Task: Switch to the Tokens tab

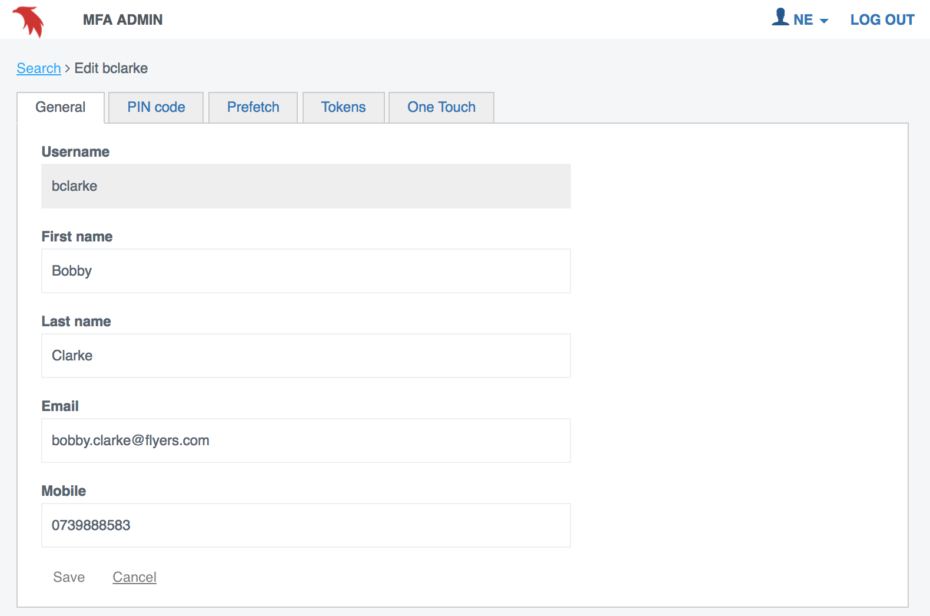Action: 343,107
